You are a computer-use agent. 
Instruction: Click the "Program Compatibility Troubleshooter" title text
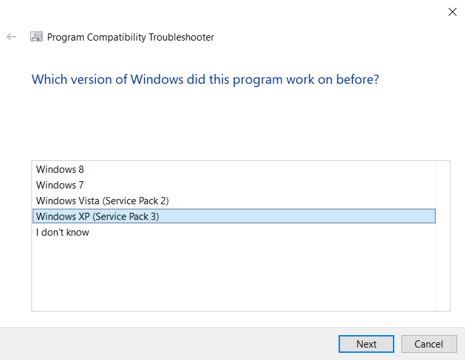(131, 37)
